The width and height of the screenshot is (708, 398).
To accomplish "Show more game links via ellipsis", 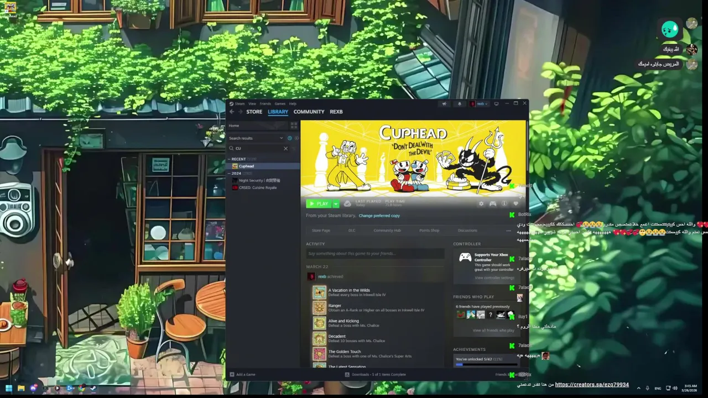I will (508, 231).
